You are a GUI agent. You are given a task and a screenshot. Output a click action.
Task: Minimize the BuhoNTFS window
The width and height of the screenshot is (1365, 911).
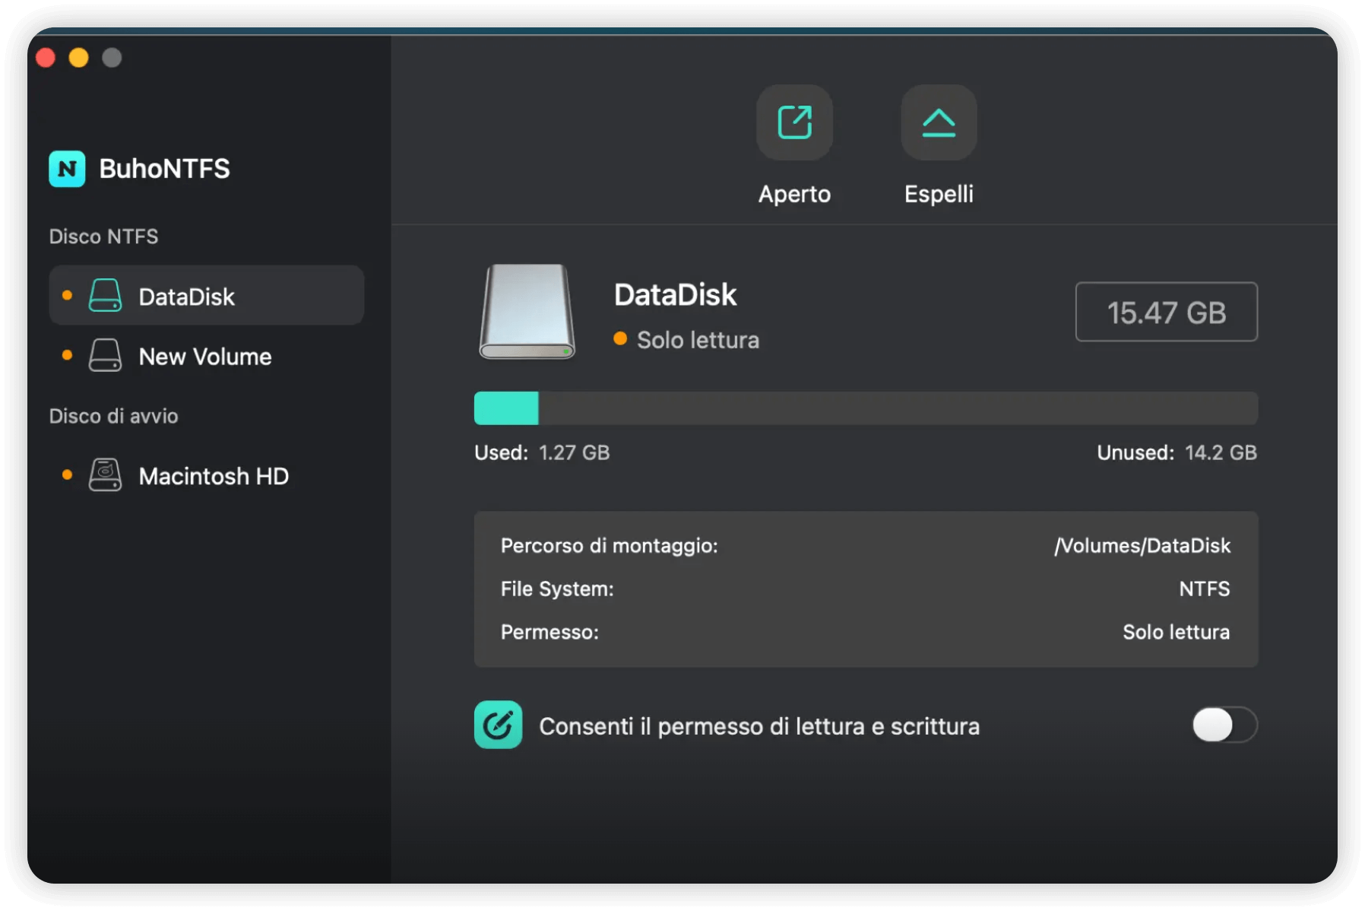[79, 58]
